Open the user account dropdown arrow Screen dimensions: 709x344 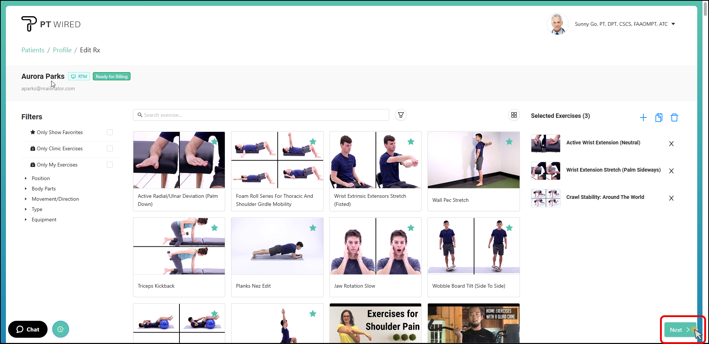pos(673,24)
